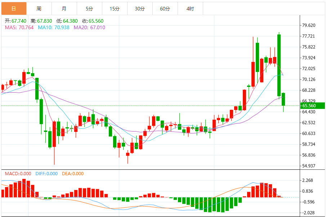Click the 2.268 MACD axis label

tap(308, 180)
